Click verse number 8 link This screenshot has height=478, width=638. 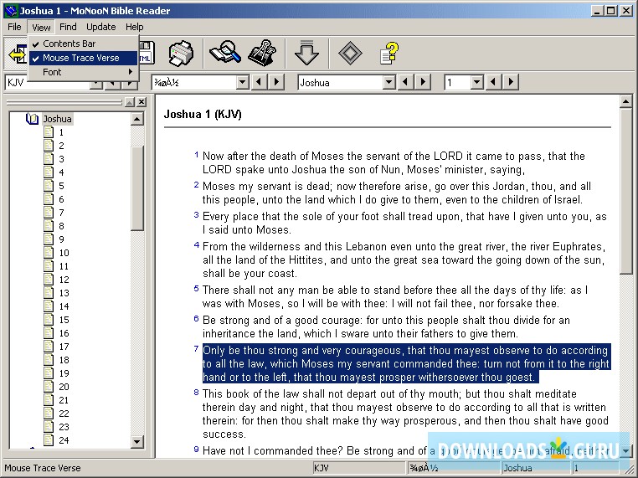pos(197,392)
